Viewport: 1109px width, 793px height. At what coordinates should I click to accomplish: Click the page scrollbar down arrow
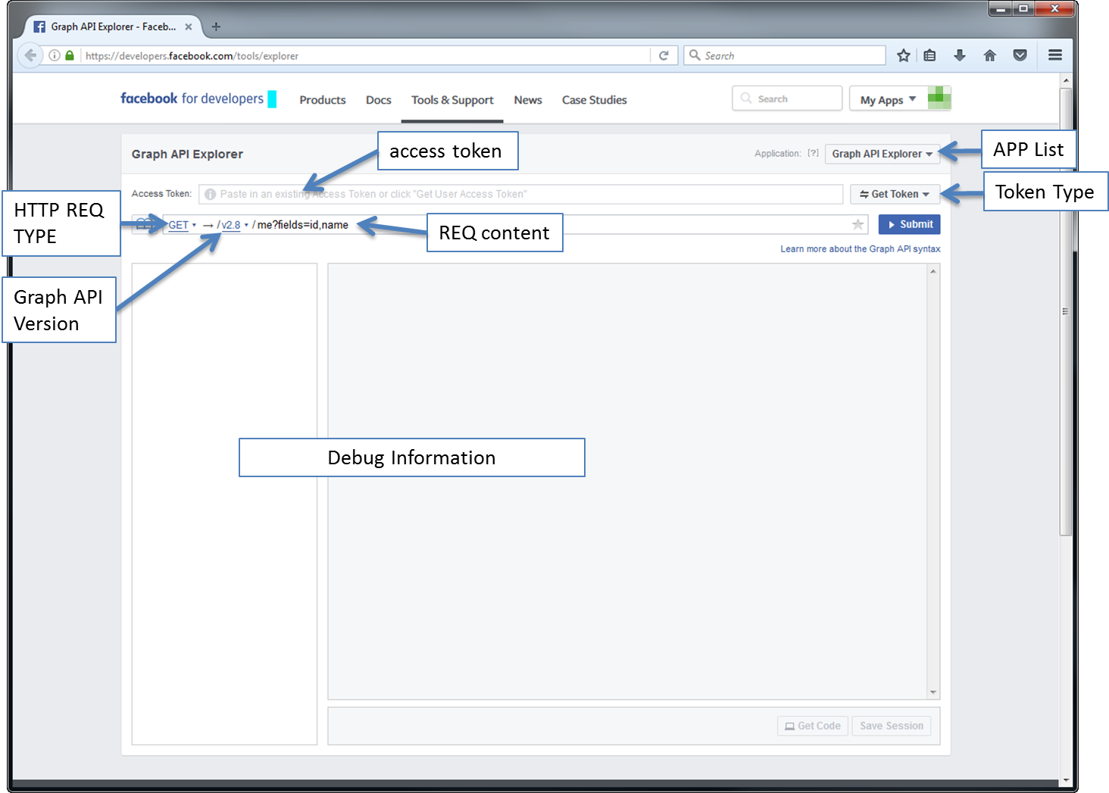tap(1066, 780)
